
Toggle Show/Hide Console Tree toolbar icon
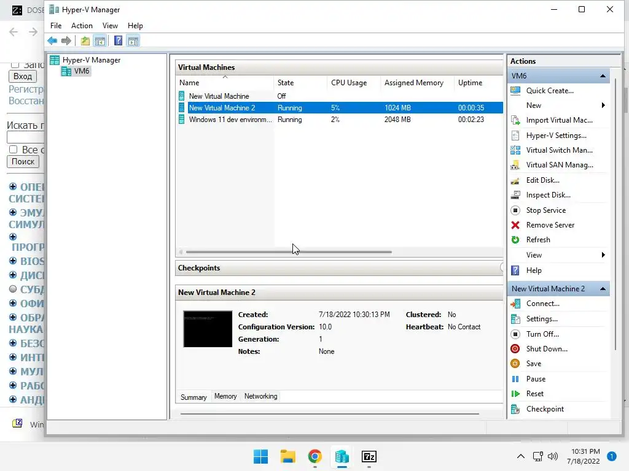[100, 40]
